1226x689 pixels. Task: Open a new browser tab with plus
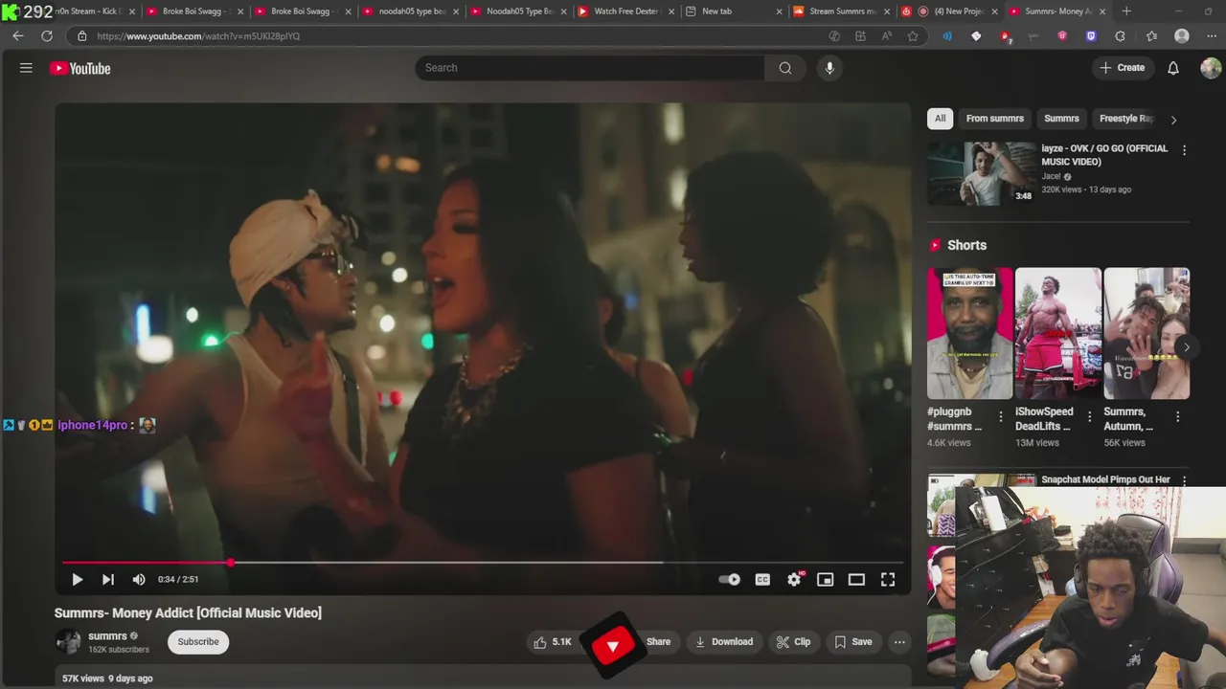click(x=1126, y=11)
